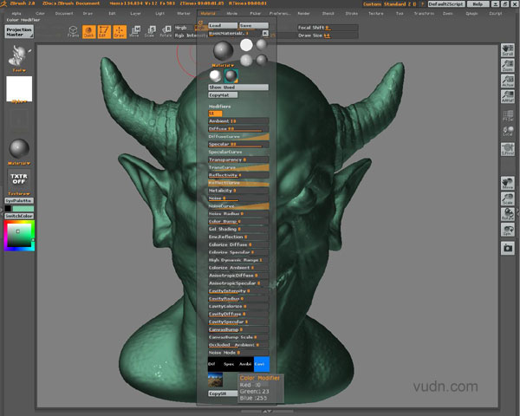Click the Load material button

tap(223, 25)
